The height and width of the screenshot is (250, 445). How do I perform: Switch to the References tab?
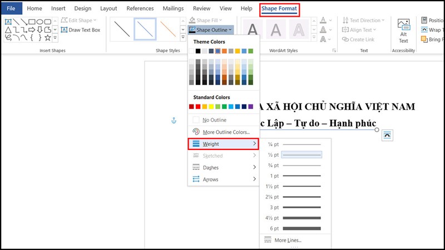click(x=140, y=8)
